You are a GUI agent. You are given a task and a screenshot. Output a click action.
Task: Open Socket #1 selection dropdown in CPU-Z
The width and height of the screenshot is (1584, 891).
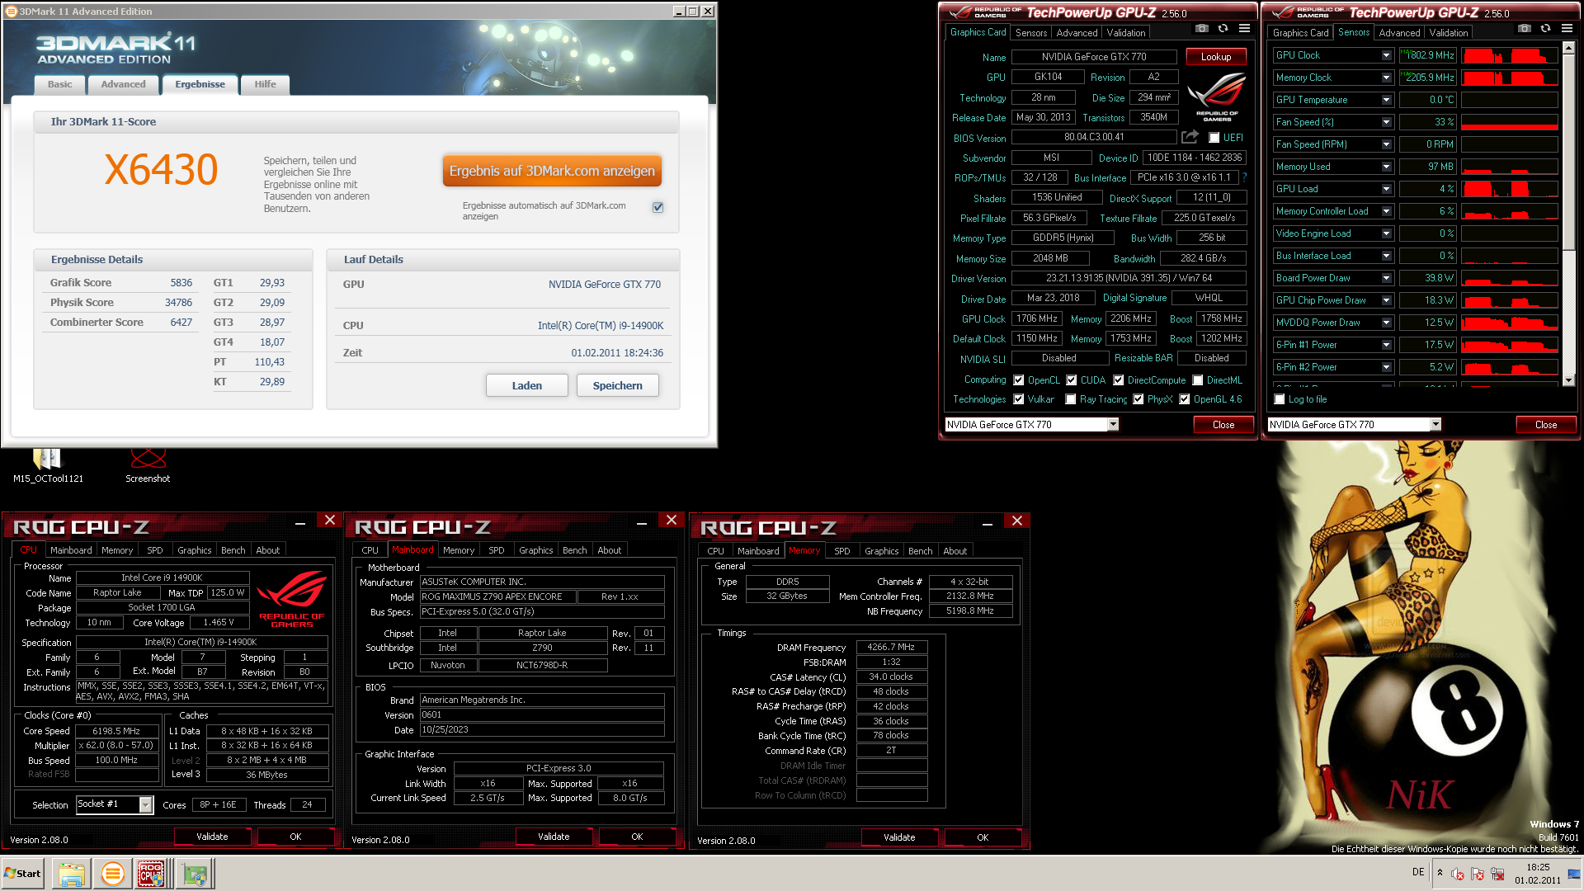(x=146, y=804)
